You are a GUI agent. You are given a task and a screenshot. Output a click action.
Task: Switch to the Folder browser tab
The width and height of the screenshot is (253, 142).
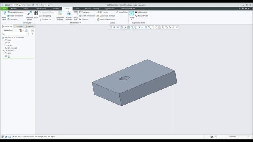[x=19, y=26]
